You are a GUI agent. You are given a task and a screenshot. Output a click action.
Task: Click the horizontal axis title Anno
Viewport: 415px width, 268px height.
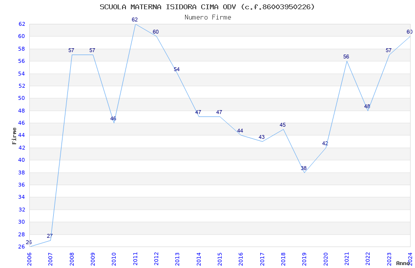click(x=403, y=263)
